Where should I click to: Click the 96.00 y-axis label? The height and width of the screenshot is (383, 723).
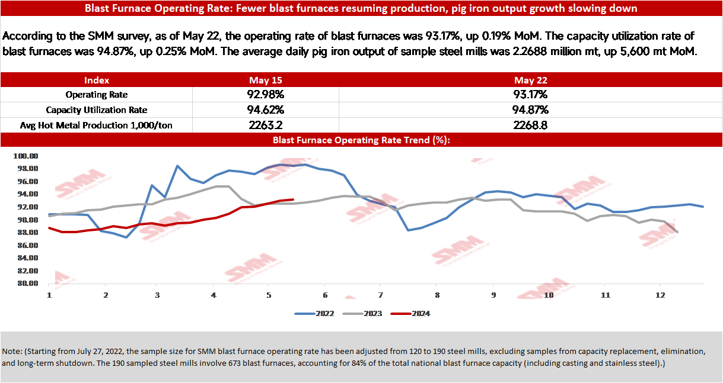[x=27, y=181]
